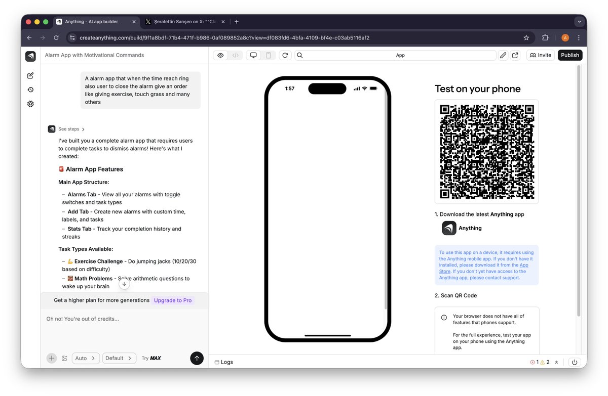Toggle the power button in the Logs bar
This screenshot has width=608, height=396.
click(x=574, y=362)
